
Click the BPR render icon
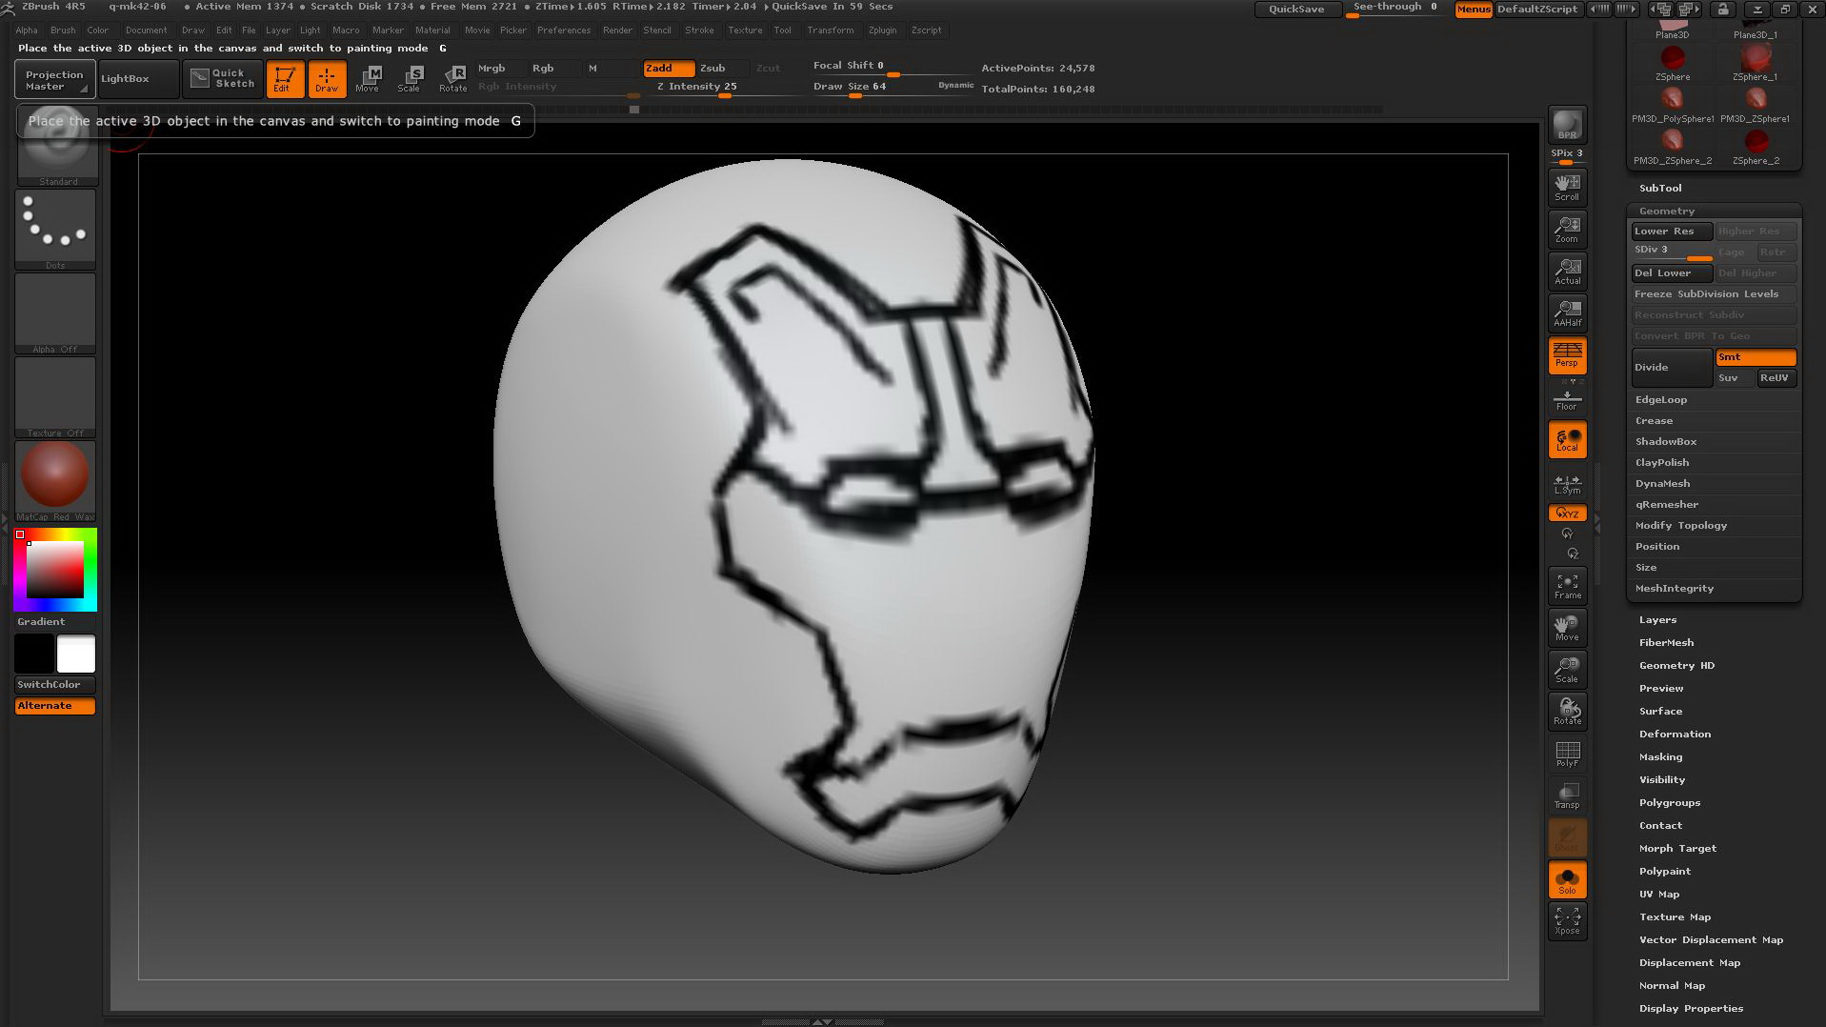(1567, 125)
